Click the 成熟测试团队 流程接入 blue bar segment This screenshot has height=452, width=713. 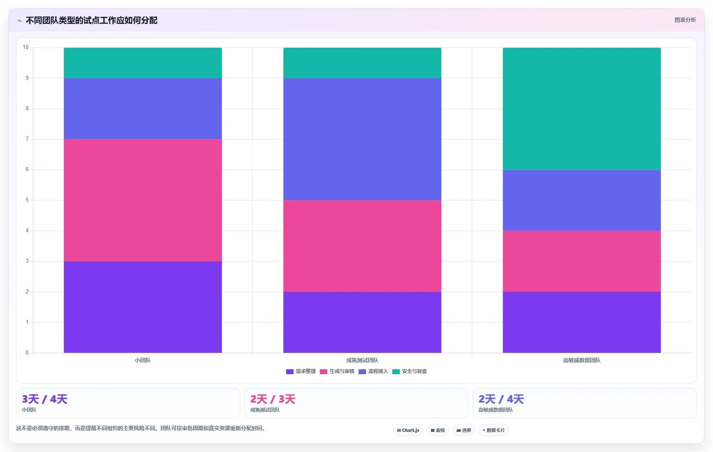click(x=362, y=139)
